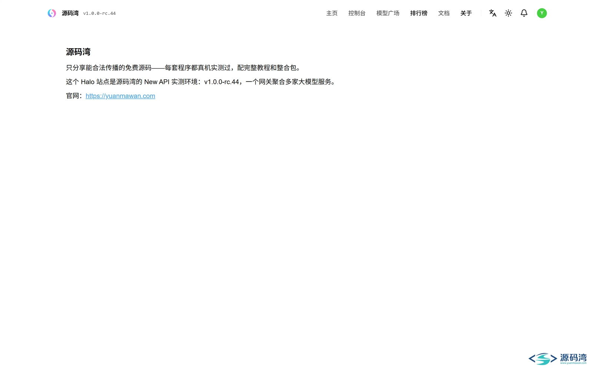The width and height of the screenshot is (593, 371).
Task: Select the 排行榜 nav item
Action: point(419,13)
